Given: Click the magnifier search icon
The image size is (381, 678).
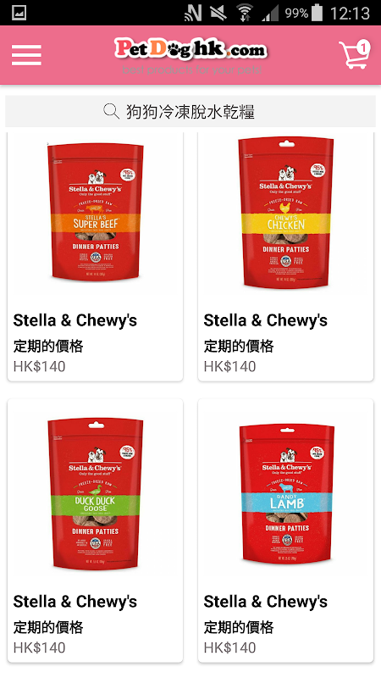Looking at the screenshot, I should pos(112,112).
